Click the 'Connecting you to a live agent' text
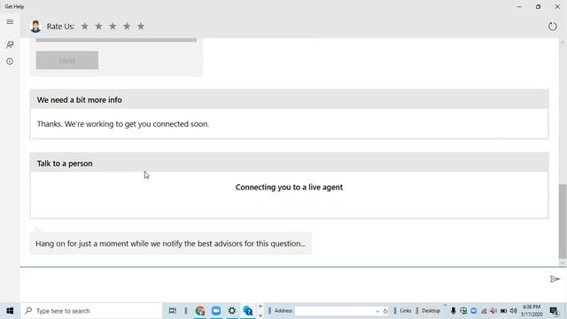The image size is (567, 319). [x=289, y=187]
